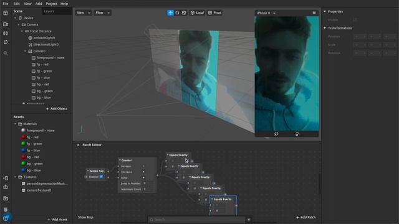The image size is (399, 224).
Task: Switch to the Layers tab
Action: 49,11
